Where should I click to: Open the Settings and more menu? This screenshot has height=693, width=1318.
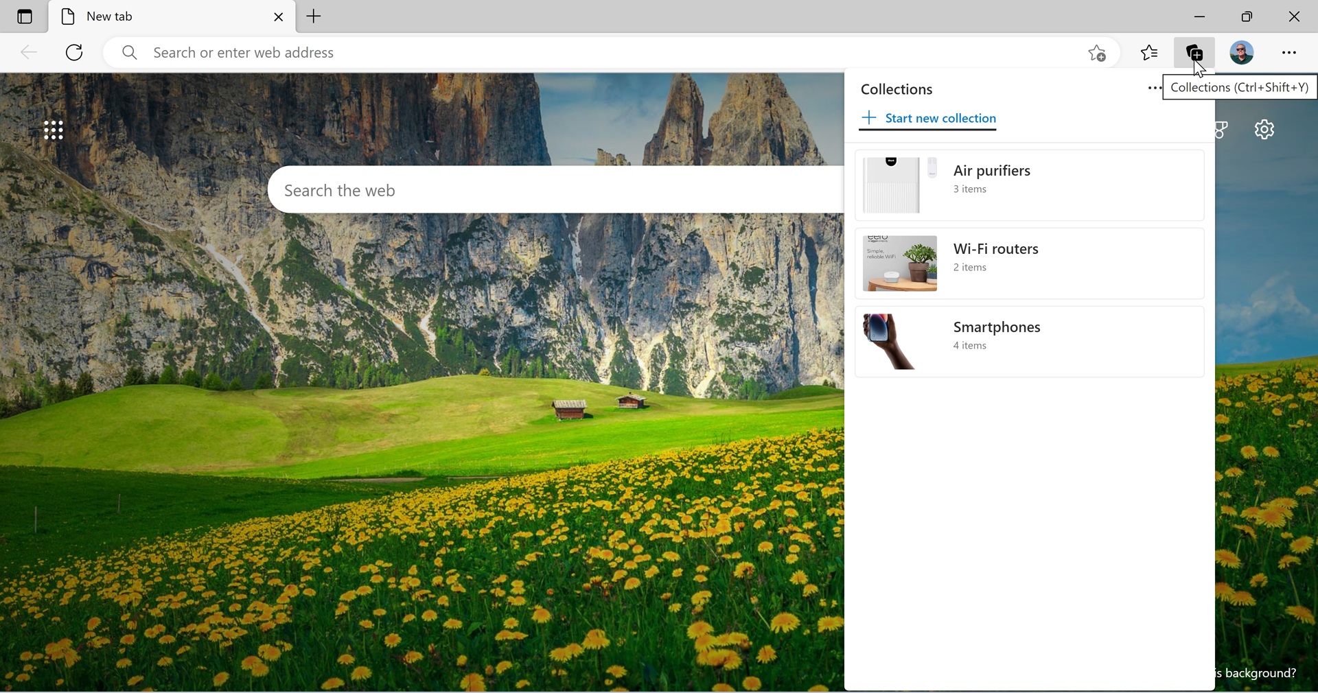1289,53
